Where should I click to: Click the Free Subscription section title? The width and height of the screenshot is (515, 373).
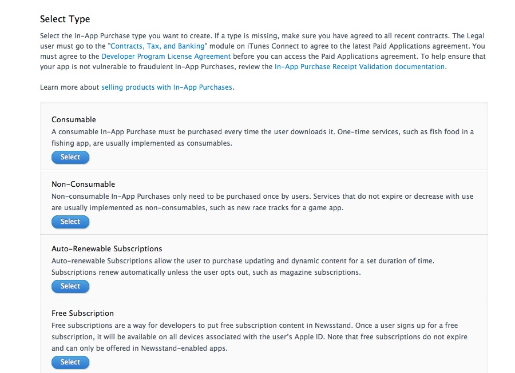83,314
